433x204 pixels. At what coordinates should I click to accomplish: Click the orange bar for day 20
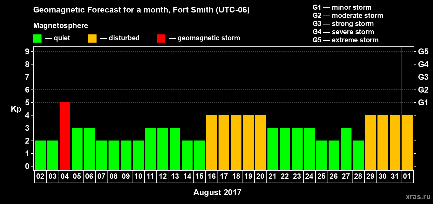(x=261, y=143)
